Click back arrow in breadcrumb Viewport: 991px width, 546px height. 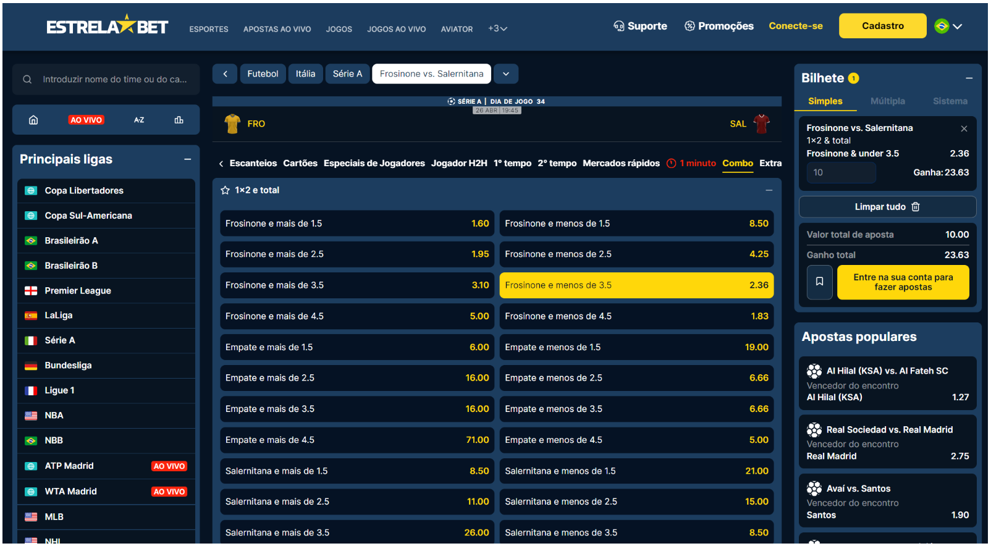(225, 74)
